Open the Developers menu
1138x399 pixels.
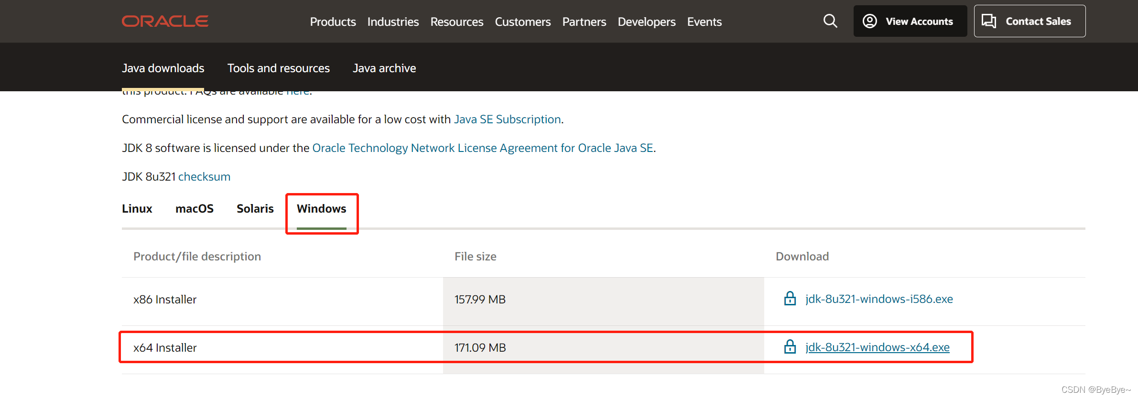646,22
